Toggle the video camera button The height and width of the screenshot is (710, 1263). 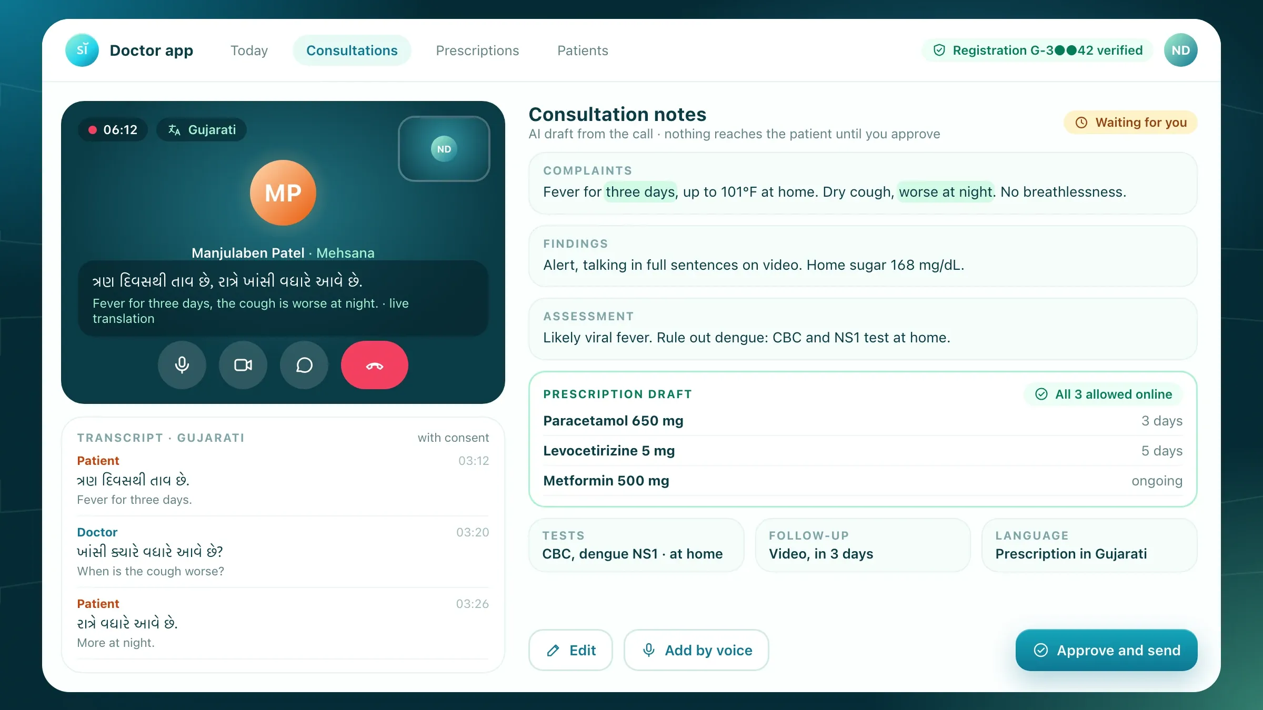tap(243, 365)
